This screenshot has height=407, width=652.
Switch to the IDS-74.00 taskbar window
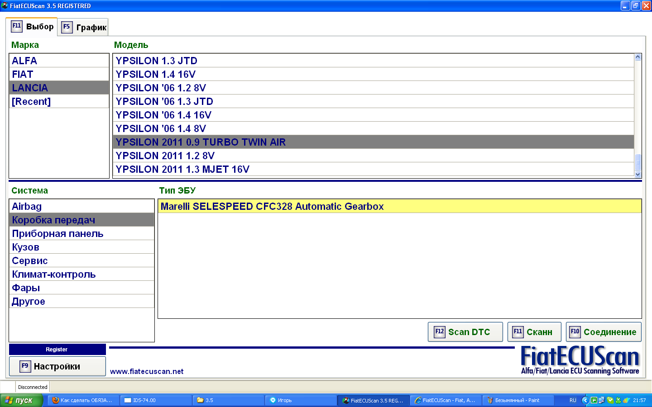coord(156,400)
